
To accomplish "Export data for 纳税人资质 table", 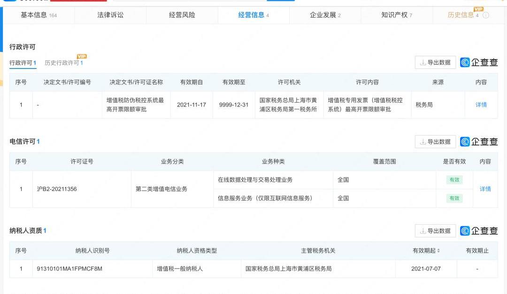I will point(435,231).
